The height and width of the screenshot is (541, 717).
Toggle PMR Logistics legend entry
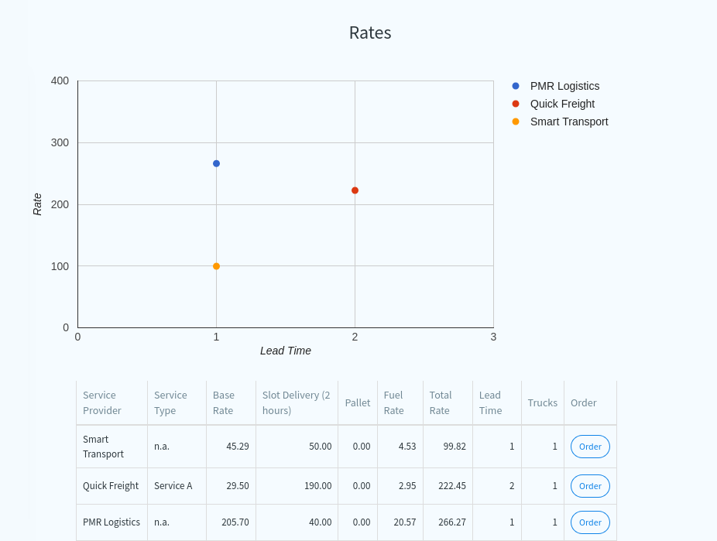point(564,86)
